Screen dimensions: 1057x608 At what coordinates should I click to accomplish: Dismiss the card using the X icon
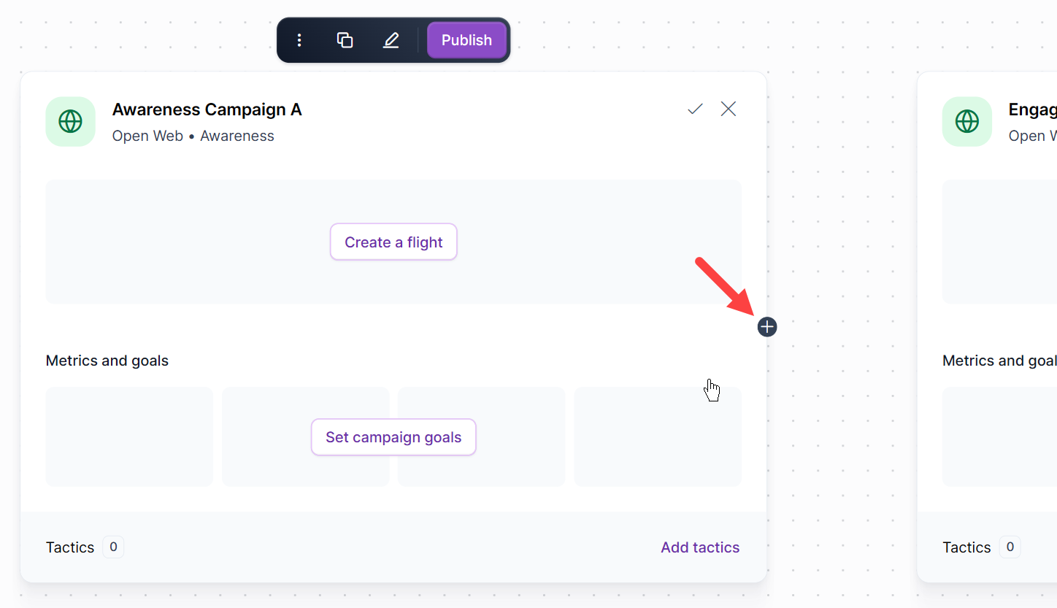(729, 109)
